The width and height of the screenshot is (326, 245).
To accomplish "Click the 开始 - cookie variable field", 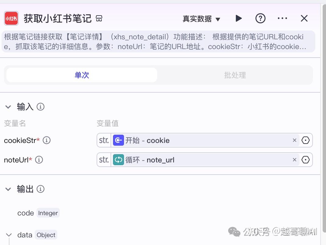I will click(204, 140).
